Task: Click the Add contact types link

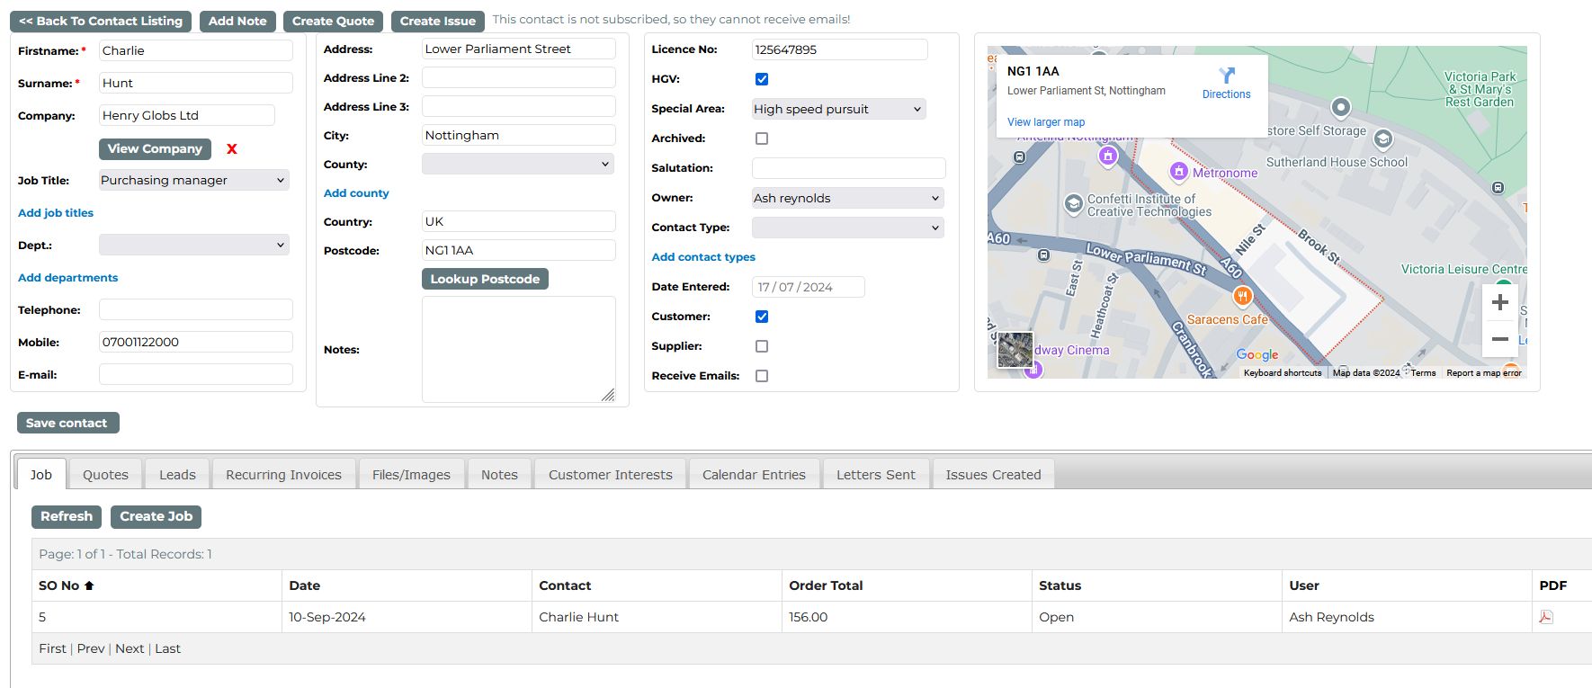Action: [703, 257]
